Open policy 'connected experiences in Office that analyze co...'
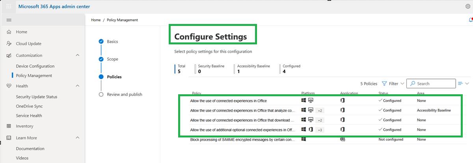The image size is (473, 163). coord(242,110)
